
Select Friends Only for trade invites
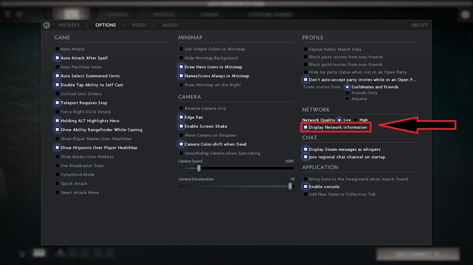347,93
